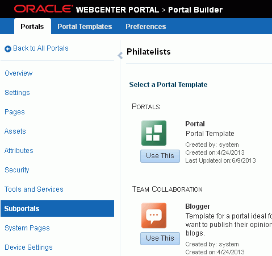Screen dimensions: 272x256
Task: Click the green Portal template grid icon
Action: tap(154, 133)
